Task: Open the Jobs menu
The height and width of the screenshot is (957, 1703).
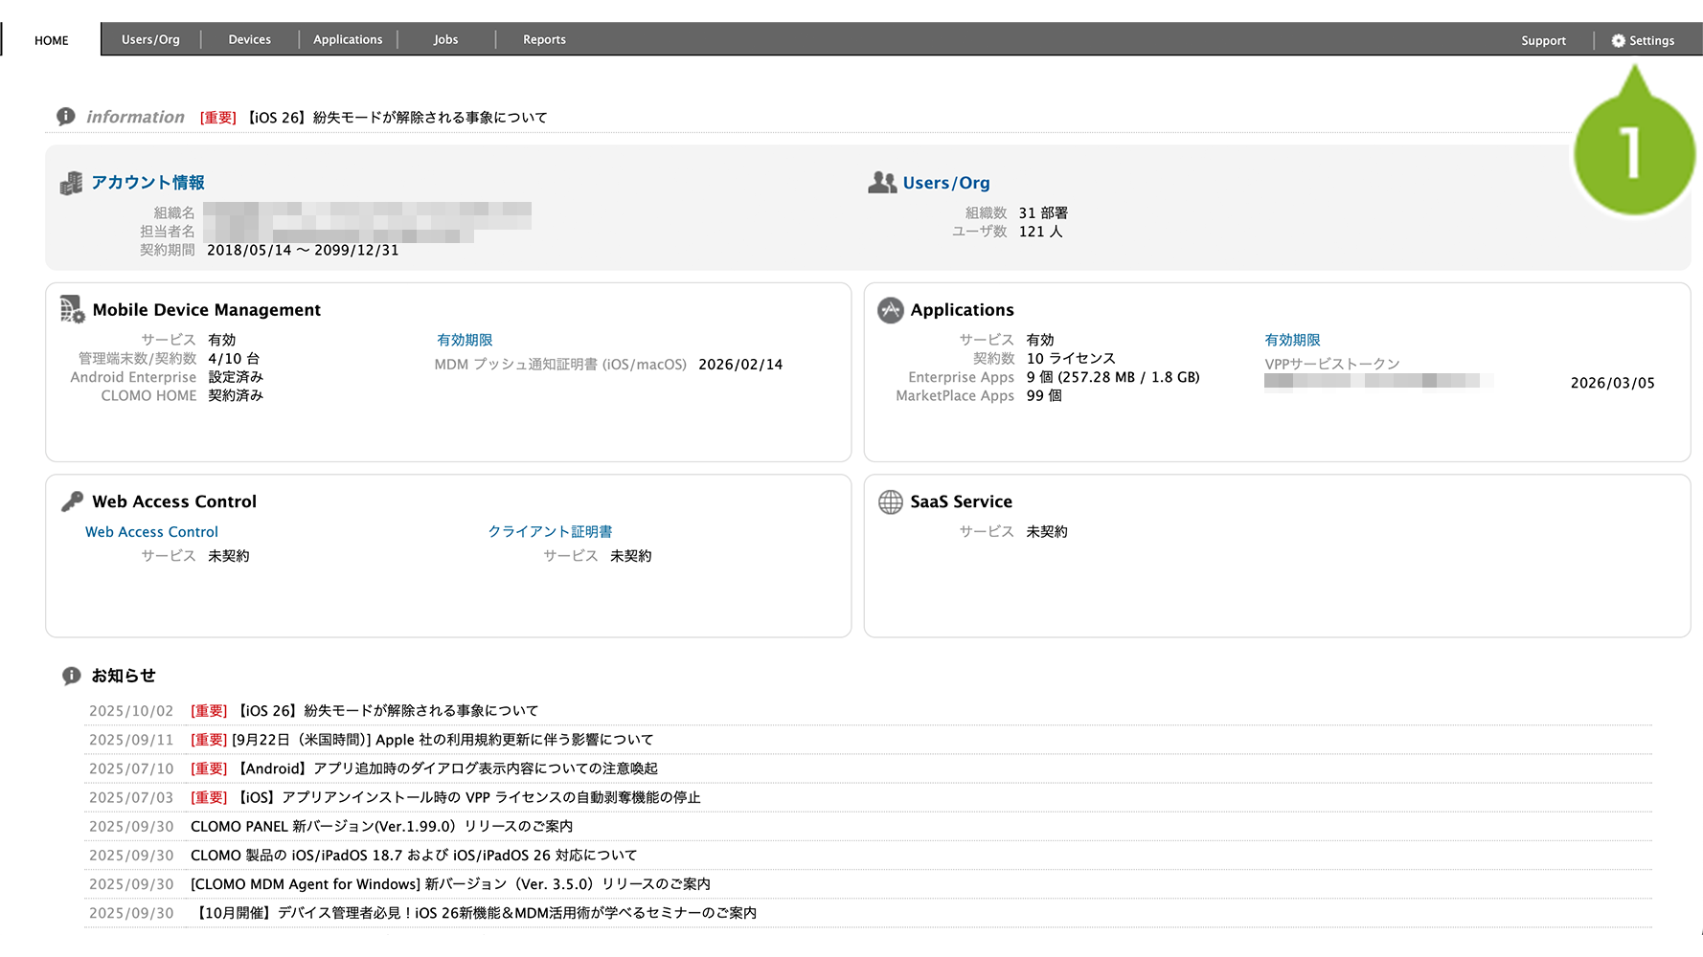Action: (445, 39)
